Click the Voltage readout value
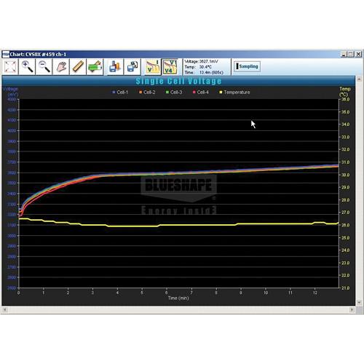Screen dimensions: 364x364 [208, 61]
